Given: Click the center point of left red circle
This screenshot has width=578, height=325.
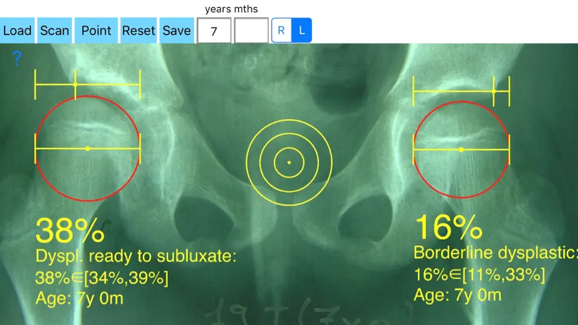Looking at the screenshot, I should (87, 148).
